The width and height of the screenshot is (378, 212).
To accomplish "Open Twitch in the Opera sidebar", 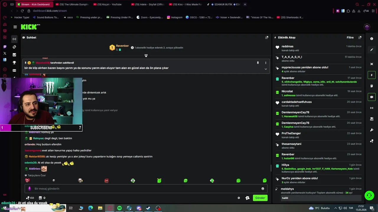I will click(x=5, y=47).
